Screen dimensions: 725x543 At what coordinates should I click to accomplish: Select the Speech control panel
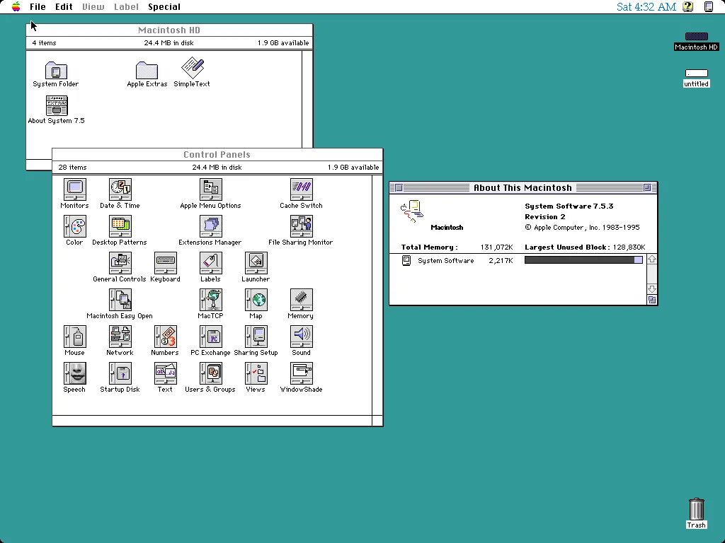(x=74, y=373)
